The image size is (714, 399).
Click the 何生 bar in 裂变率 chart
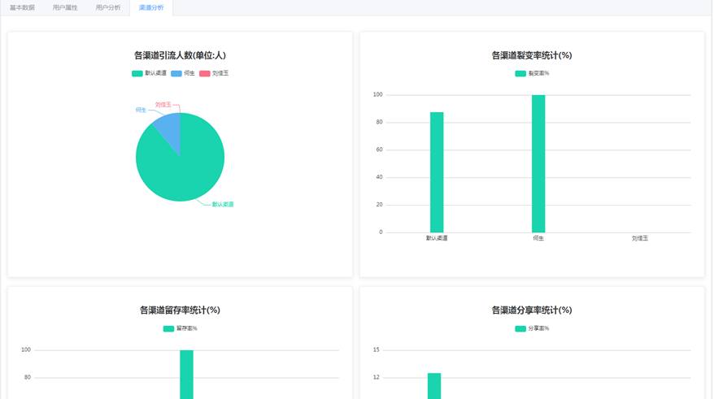[x=538, y=164]
